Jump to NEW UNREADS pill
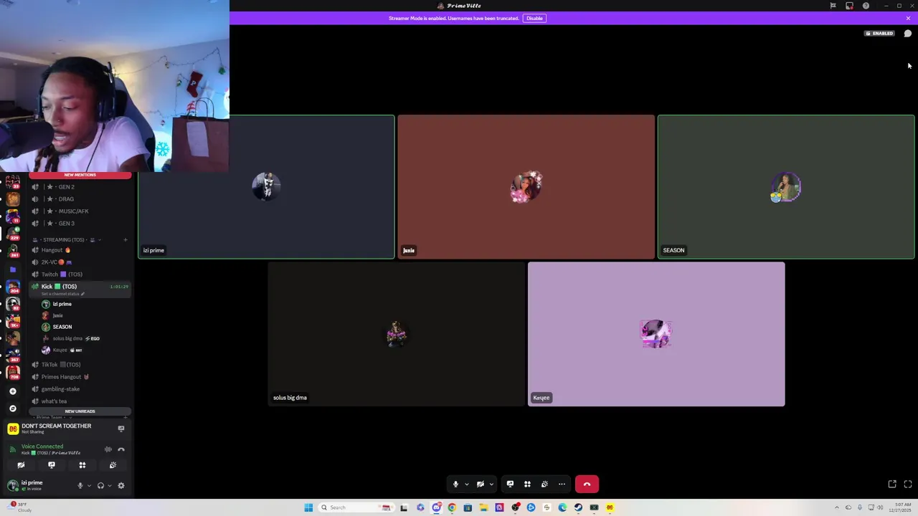 click(x=80, y=411)
